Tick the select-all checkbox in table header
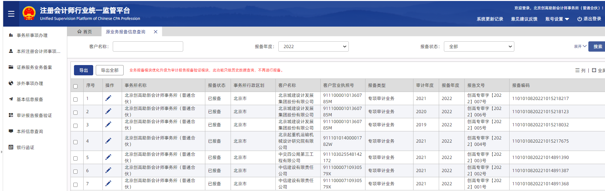605x191 pixels. tap(76, 86)
